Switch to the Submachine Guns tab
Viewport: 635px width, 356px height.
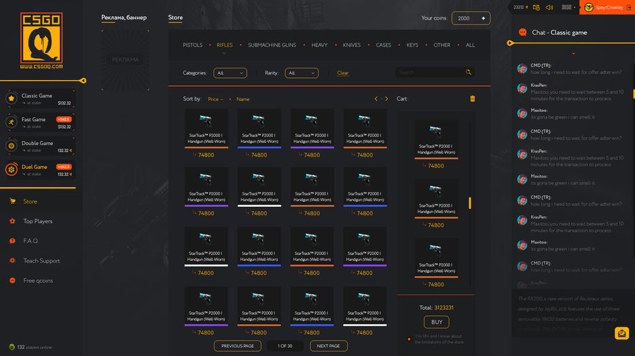[x=272, y=45]
